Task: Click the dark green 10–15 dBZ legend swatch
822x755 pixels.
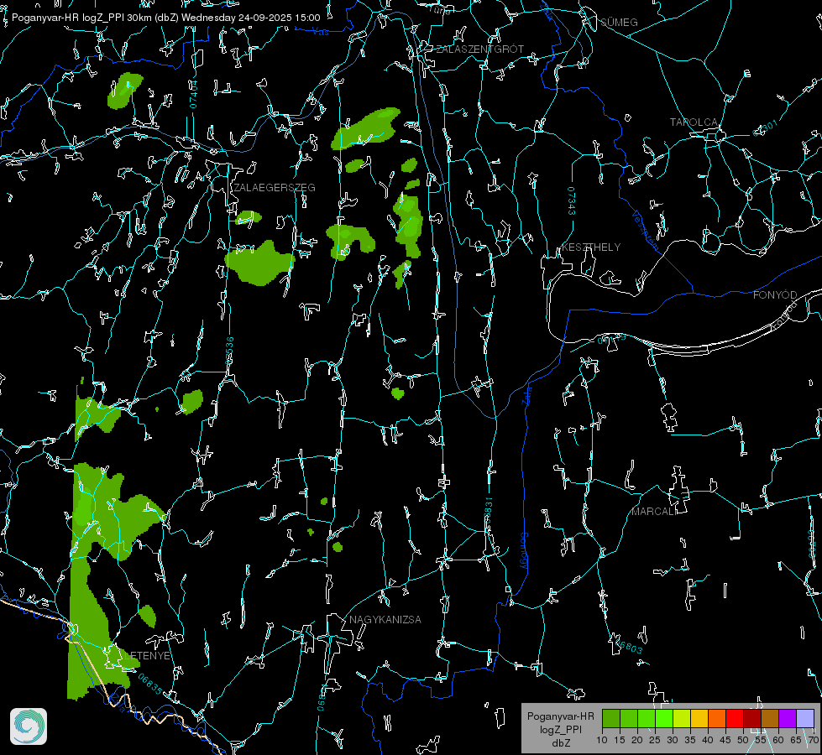Action: (x=611, y=718)
